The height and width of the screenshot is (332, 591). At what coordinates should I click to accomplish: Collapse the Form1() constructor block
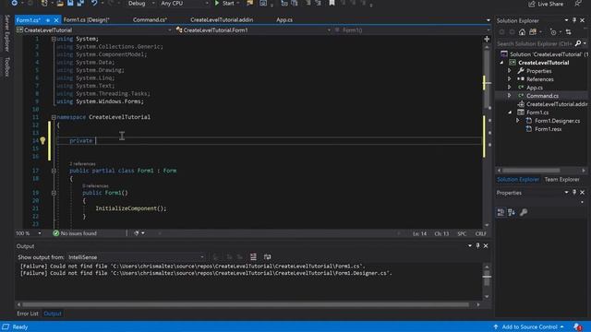54,193
